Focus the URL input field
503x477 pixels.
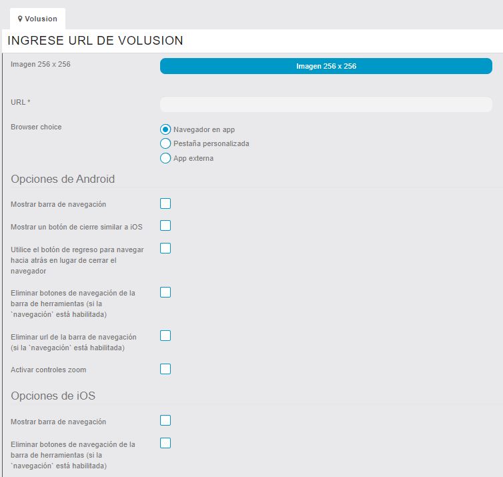pos(326,105)
